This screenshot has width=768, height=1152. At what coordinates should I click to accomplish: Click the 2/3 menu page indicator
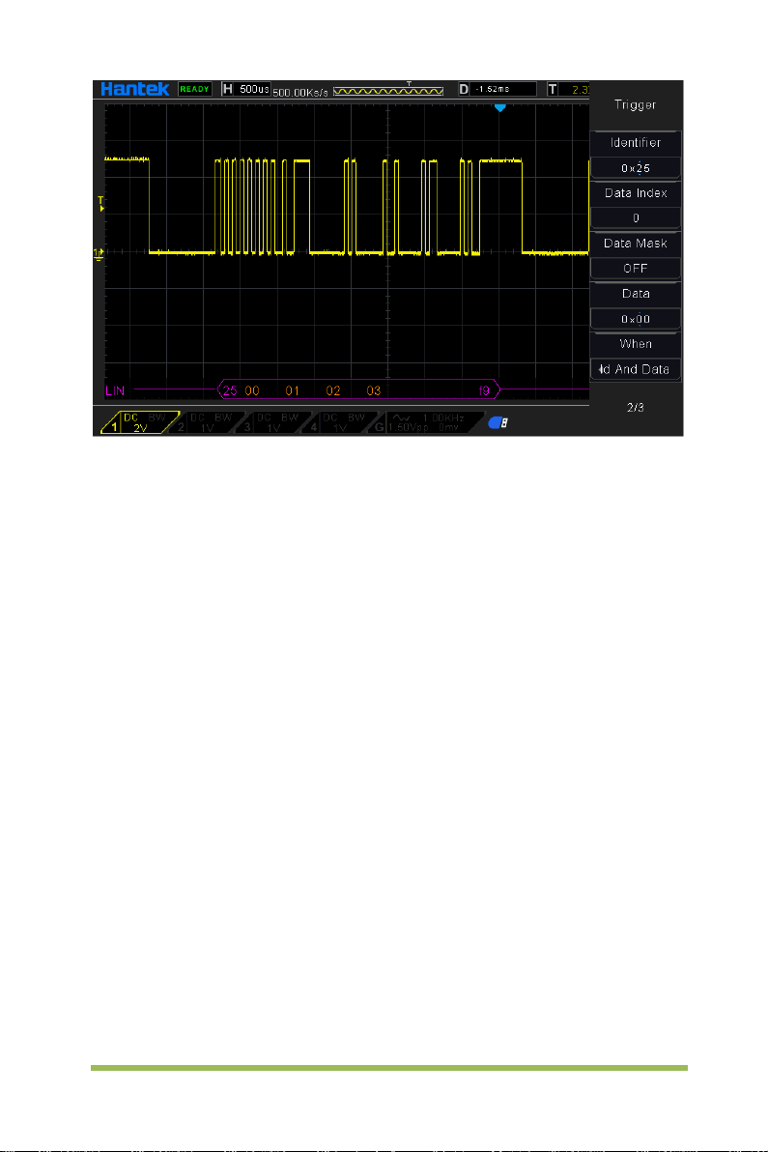pyautogui.click(x=636, y=407)
